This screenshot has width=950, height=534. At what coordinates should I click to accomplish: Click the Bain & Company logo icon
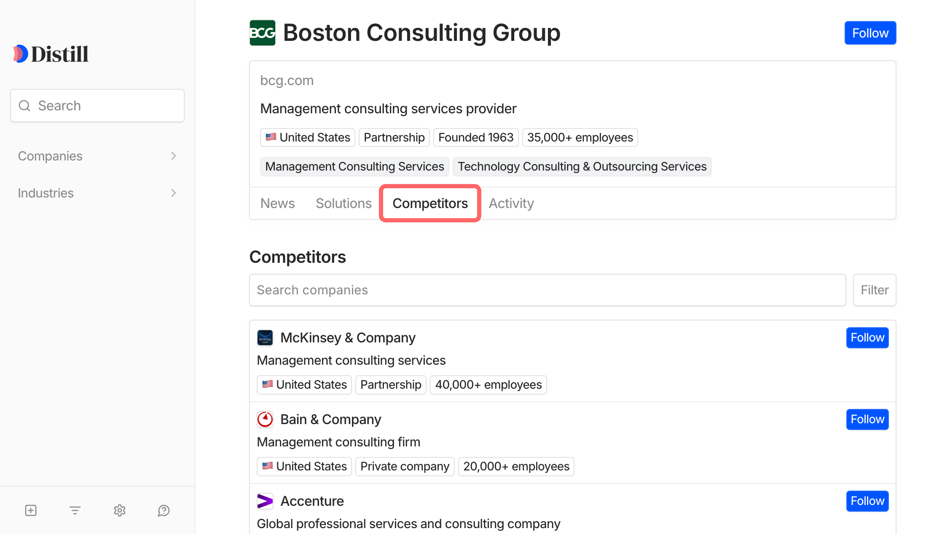tap(265, 419)
